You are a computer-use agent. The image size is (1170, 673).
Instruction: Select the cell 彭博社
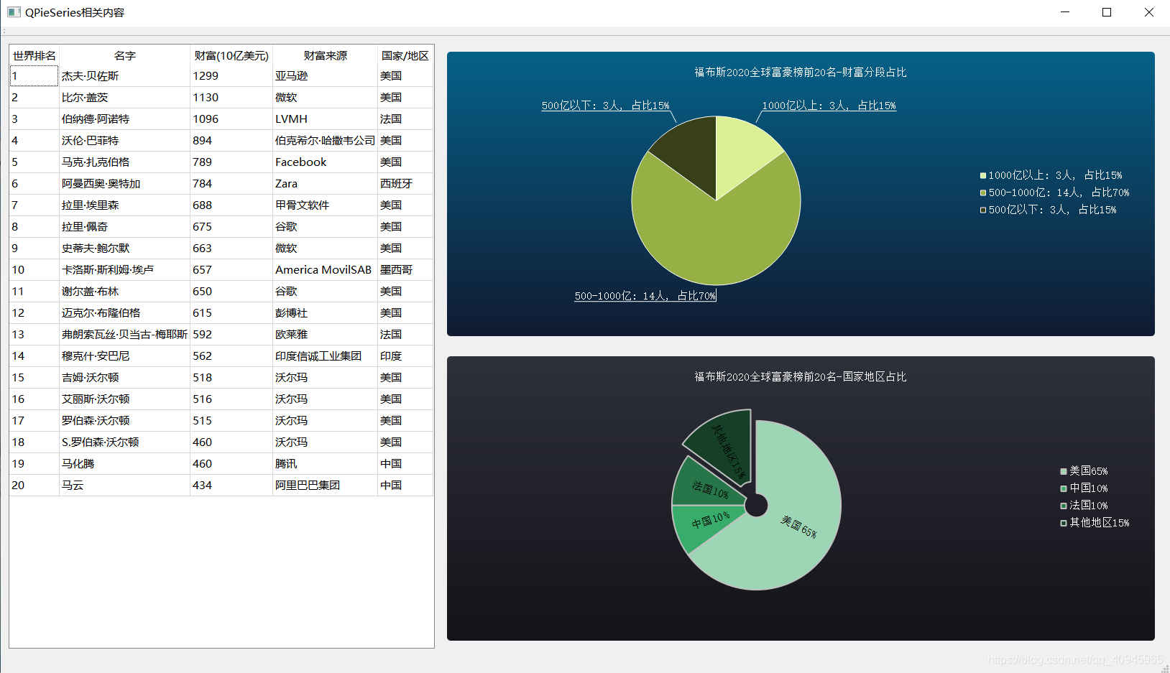(x=326, y=313)
